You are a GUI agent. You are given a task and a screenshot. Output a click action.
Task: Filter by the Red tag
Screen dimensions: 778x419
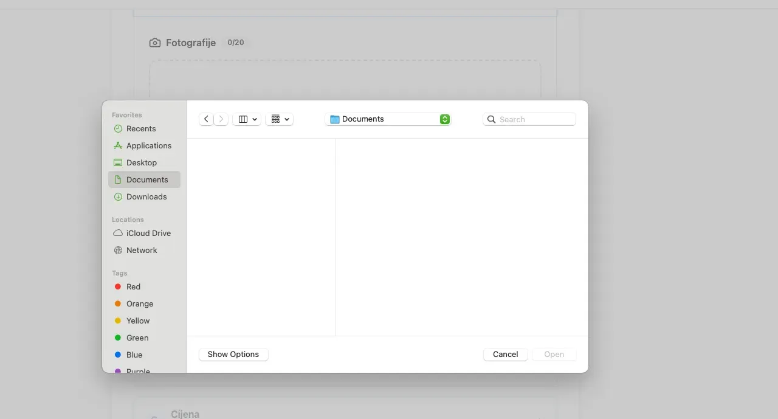point(133,287)
